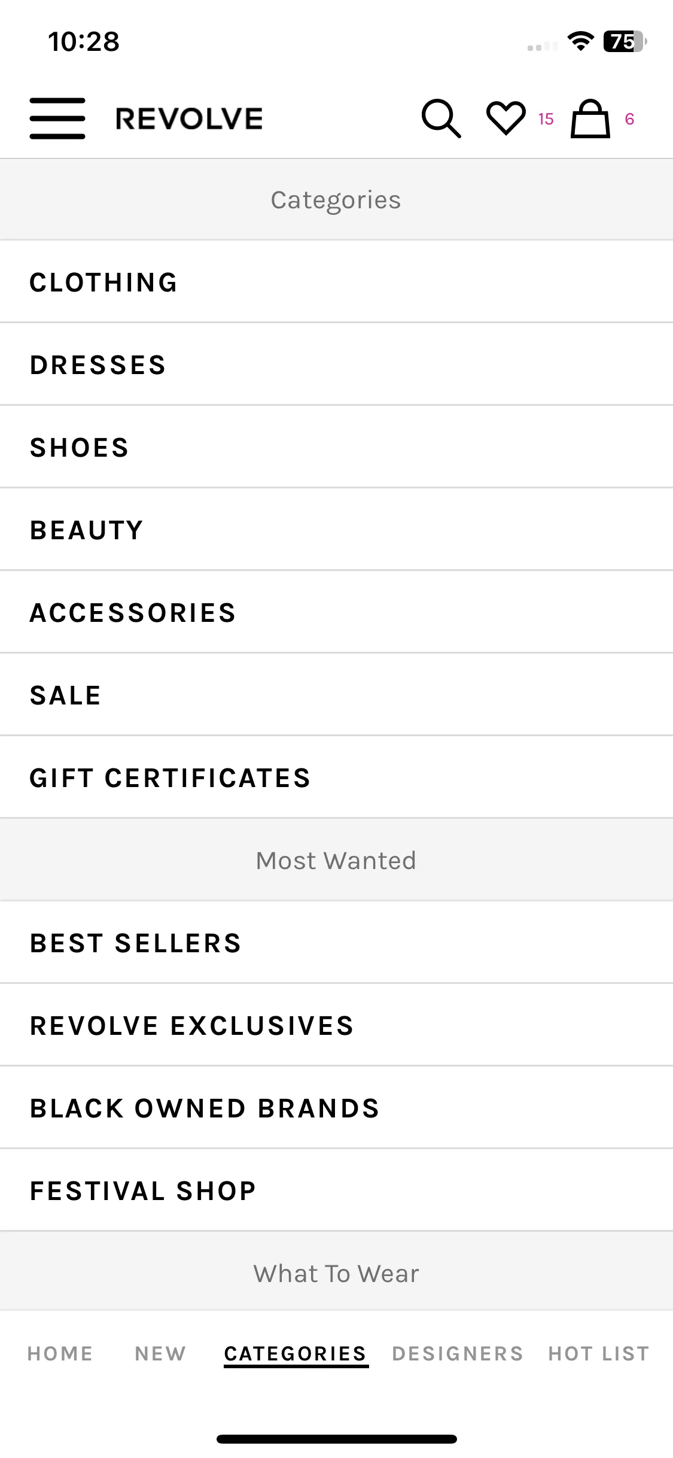This screenshot has height=1458, width=673.
Task: View Best Sellers list
Action: (x=336, y=943)
